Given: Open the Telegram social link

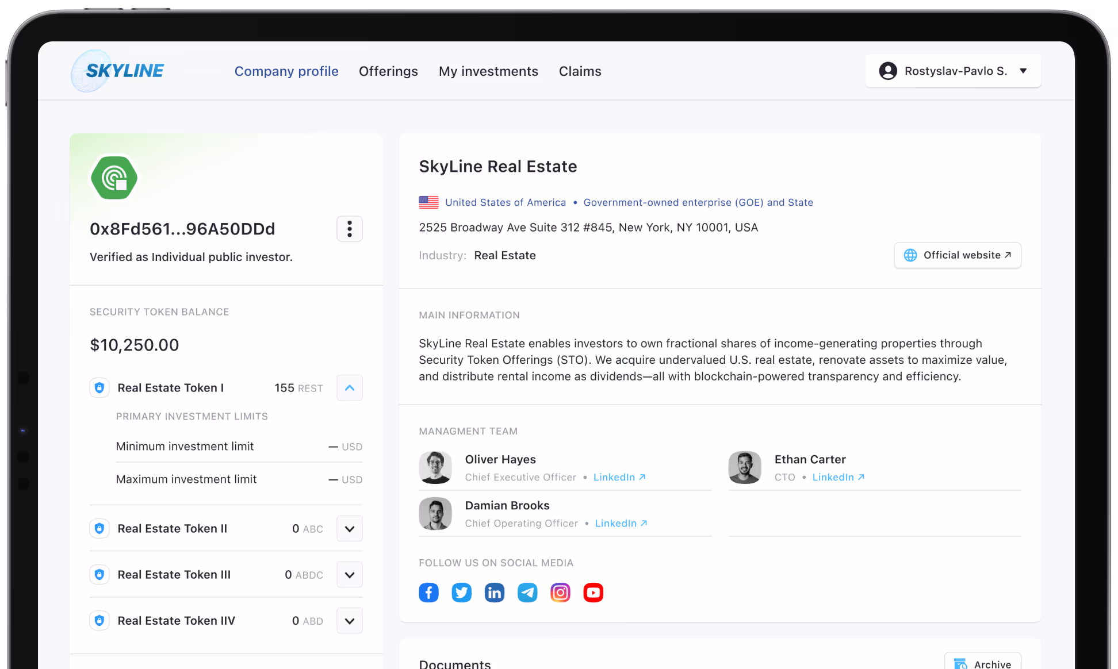Looking at the screenshot, I should pos(527,593).
